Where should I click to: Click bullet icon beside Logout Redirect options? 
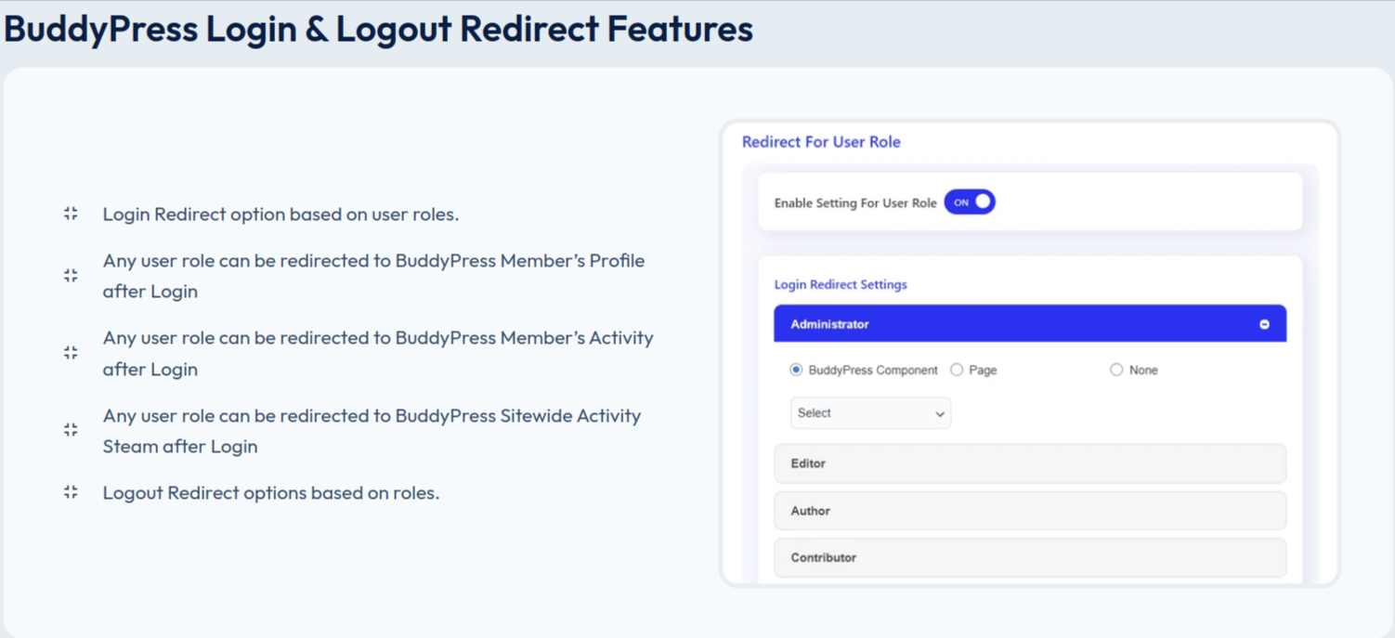pos(71,492)
